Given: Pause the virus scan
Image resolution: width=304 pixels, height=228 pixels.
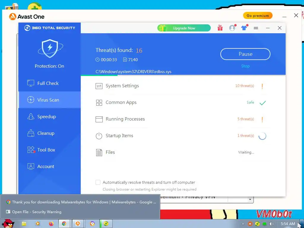Looking at the screenshot, I should tap(245, 54).
